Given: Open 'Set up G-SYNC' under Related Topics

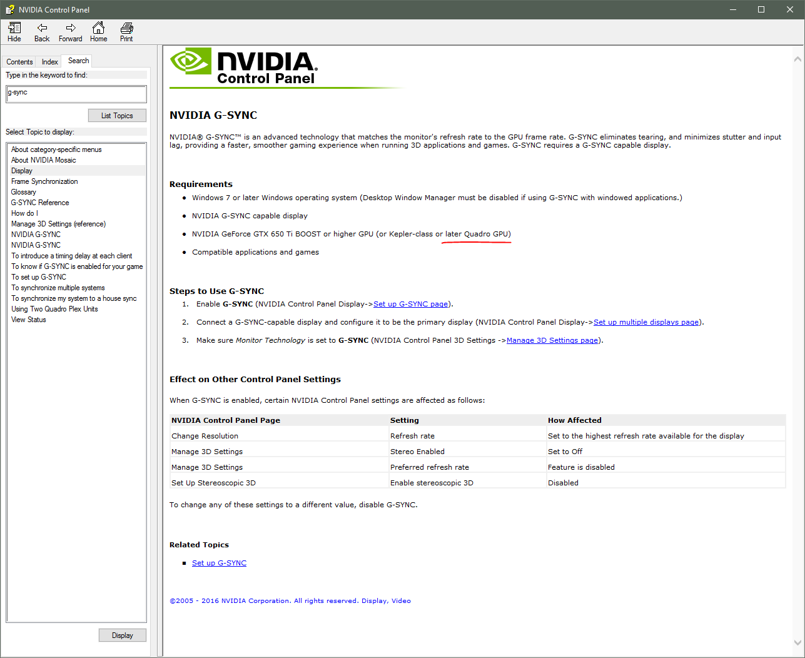Looking at the screenshot, I should click(219, 563).
